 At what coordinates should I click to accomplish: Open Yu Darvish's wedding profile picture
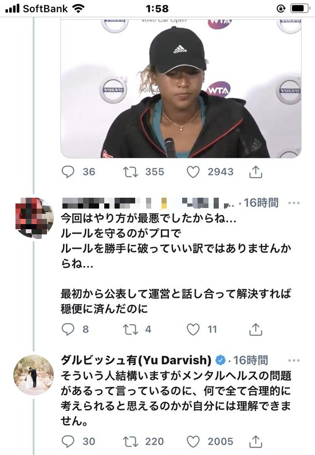pyautogui.click(x=34, y=375)
